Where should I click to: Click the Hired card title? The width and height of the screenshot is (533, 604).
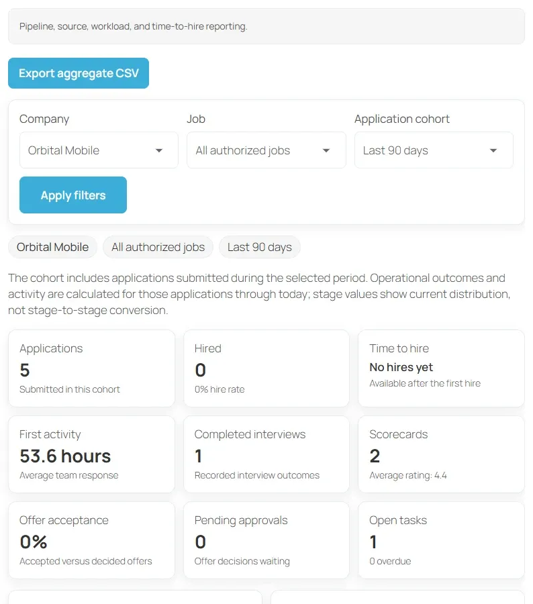[x=207, y=348]
